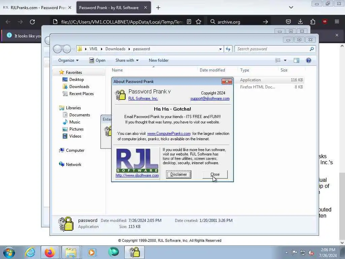The image size is (345, 259).
Task: Select Desktop in navigation pane
Action: [76, 80]
